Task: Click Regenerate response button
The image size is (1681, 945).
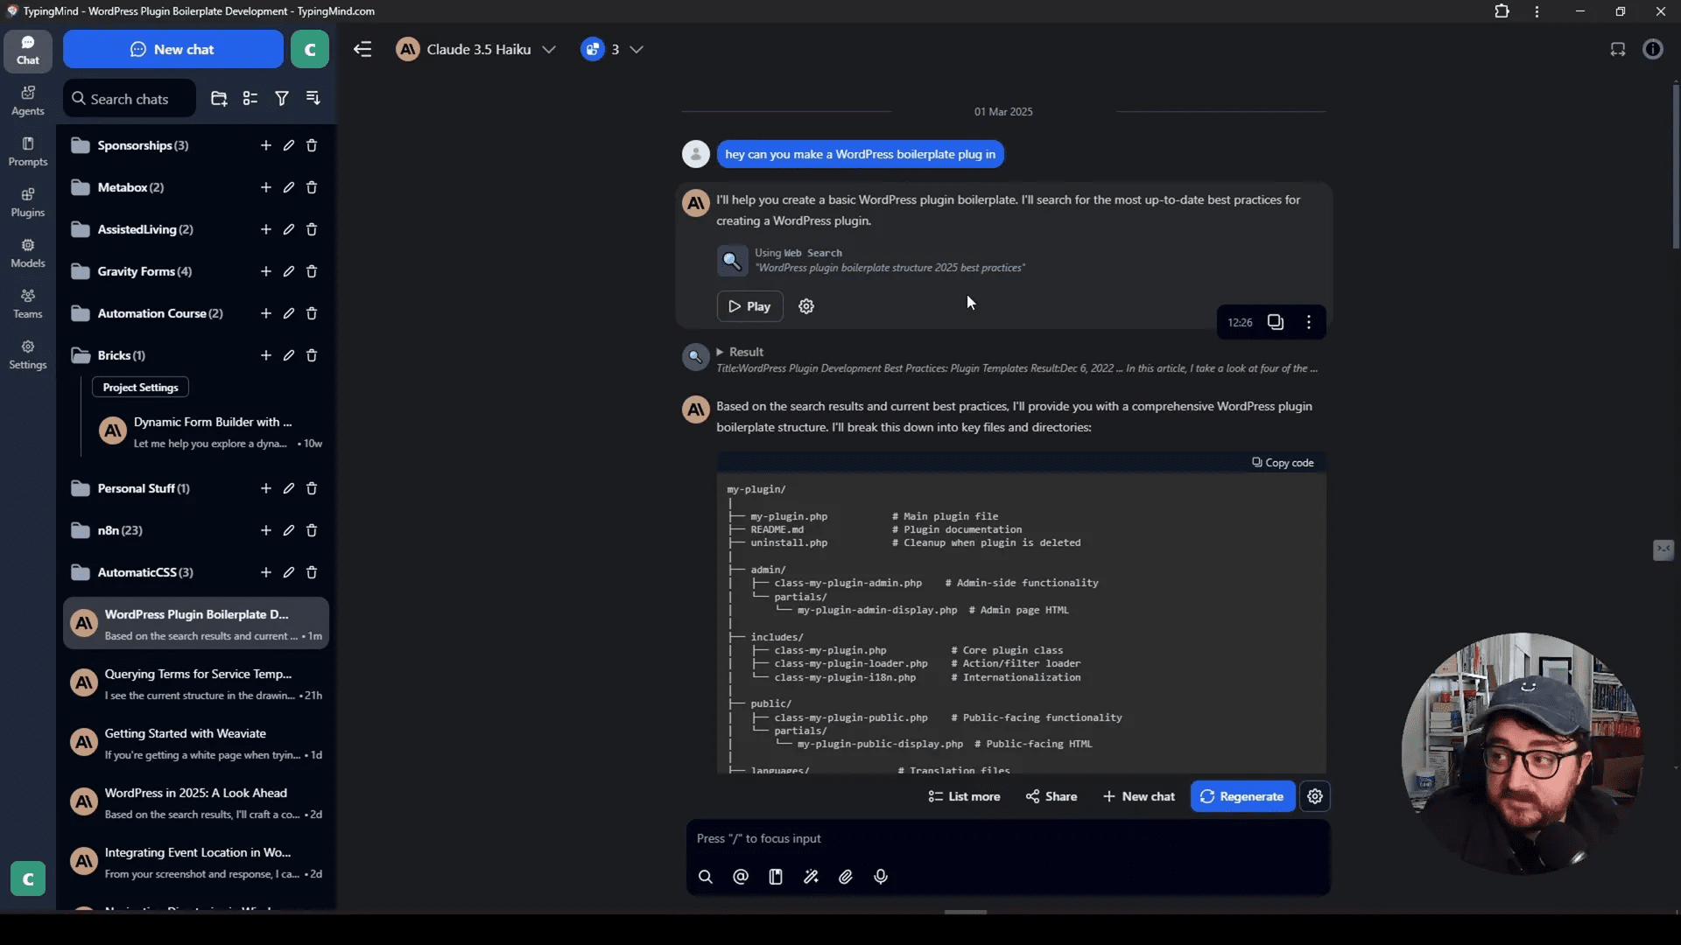Action: coord(1242,796)
